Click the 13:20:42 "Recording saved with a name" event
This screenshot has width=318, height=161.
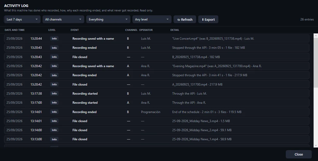[93, 66]
